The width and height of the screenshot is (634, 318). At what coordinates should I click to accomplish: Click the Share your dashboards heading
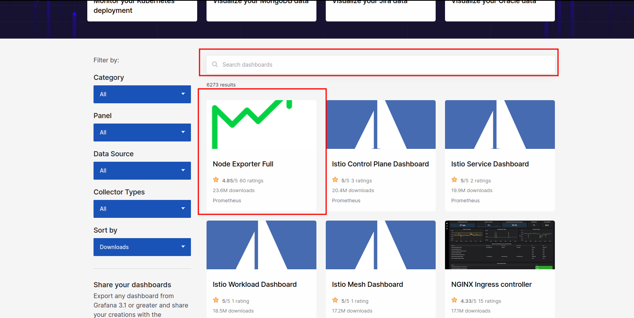pyautogui.click(x=132, y=285)
